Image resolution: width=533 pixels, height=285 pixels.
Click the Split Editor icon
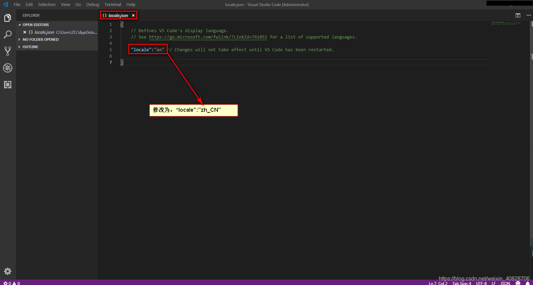(518, 15)
